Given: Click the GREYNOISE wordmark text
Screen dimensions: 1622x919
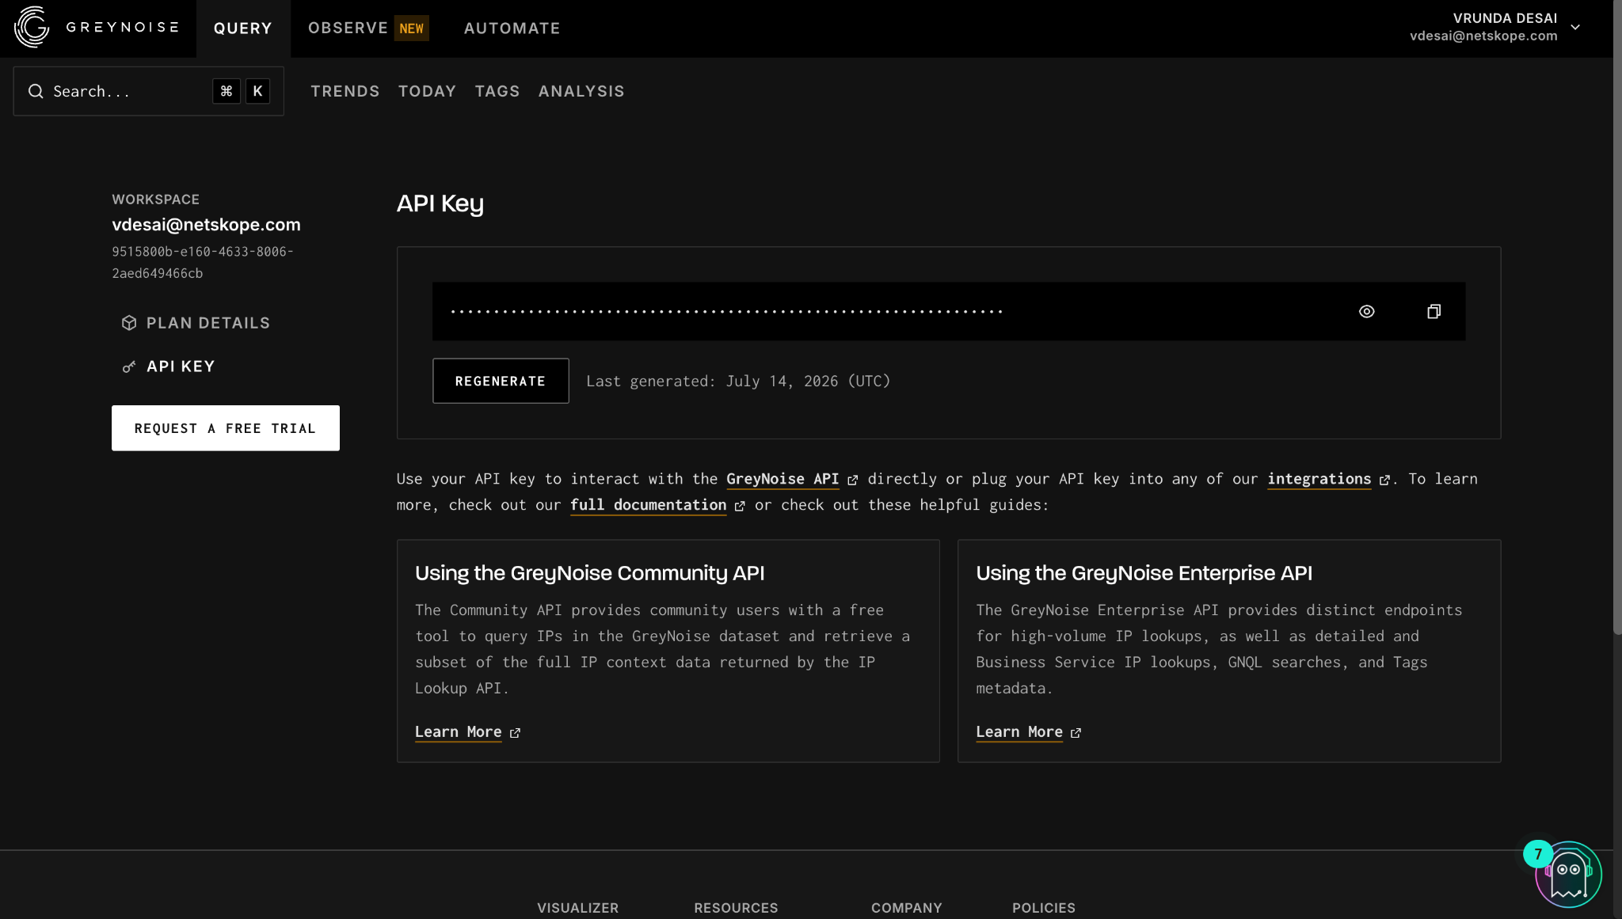Looking at the screenshot, I should tap(122, 28).
